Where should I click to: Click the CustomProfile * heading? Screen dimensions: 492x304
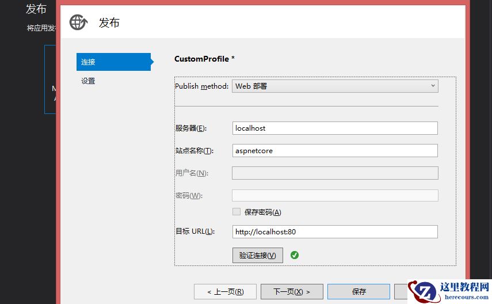[204, 59]
